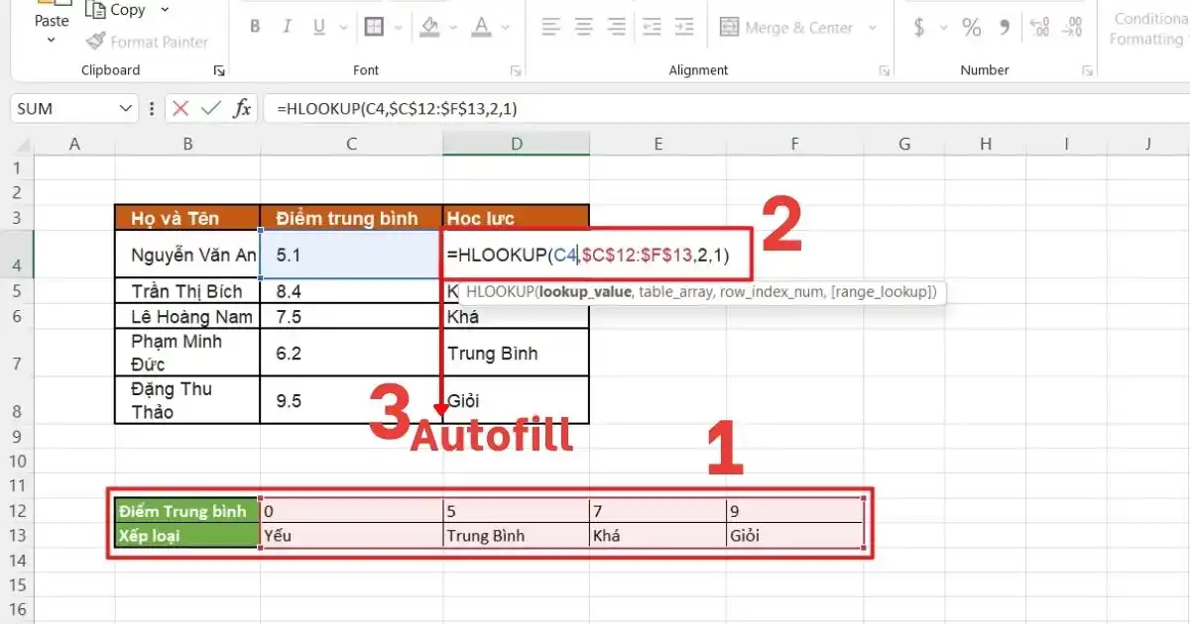Screen dimensions: 1190x624
Task: Select column G header
Action: point(904,145)
